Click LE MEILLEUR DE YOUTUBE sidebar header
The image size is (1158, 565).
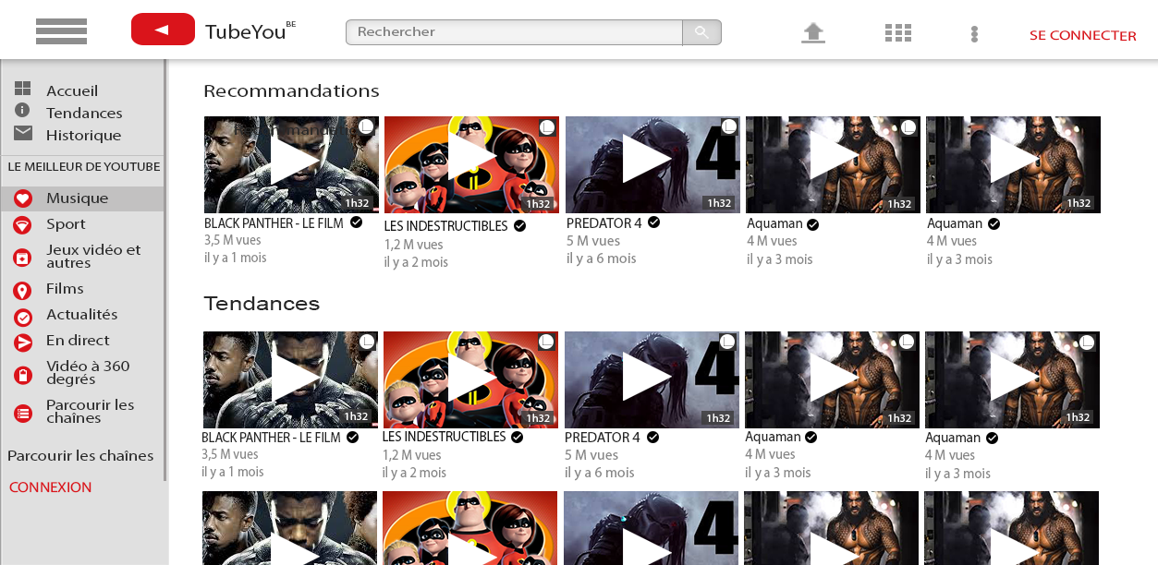point(84,167)
